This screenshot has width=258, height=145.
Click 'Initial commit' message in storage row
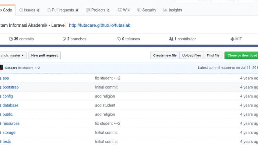tap(106, 133)
